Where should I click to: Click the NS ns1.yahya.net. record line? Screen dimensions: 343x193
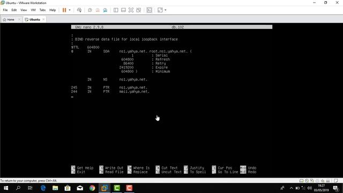[117, 79]
